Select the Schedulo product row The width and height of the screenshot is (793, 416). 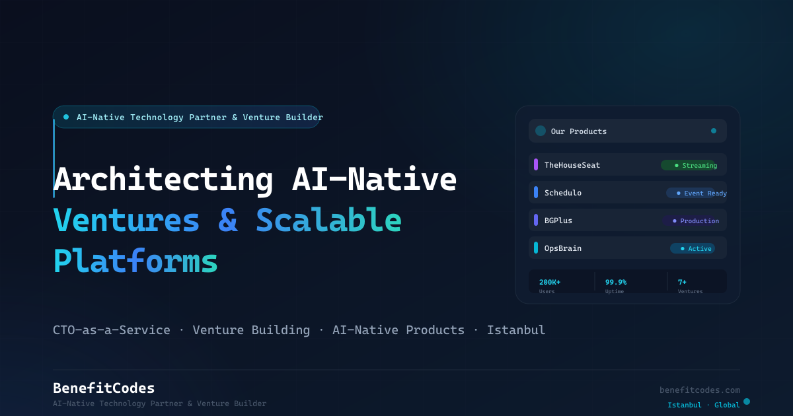pos(628,193)
